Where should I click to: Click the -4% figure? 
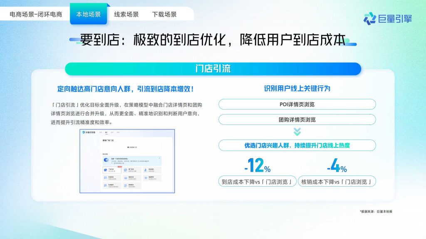[337, 165]
